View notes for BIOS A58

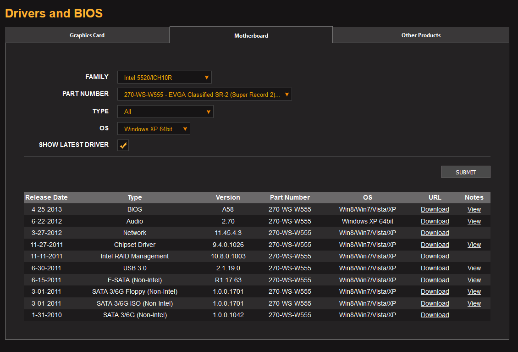[474, 209]
